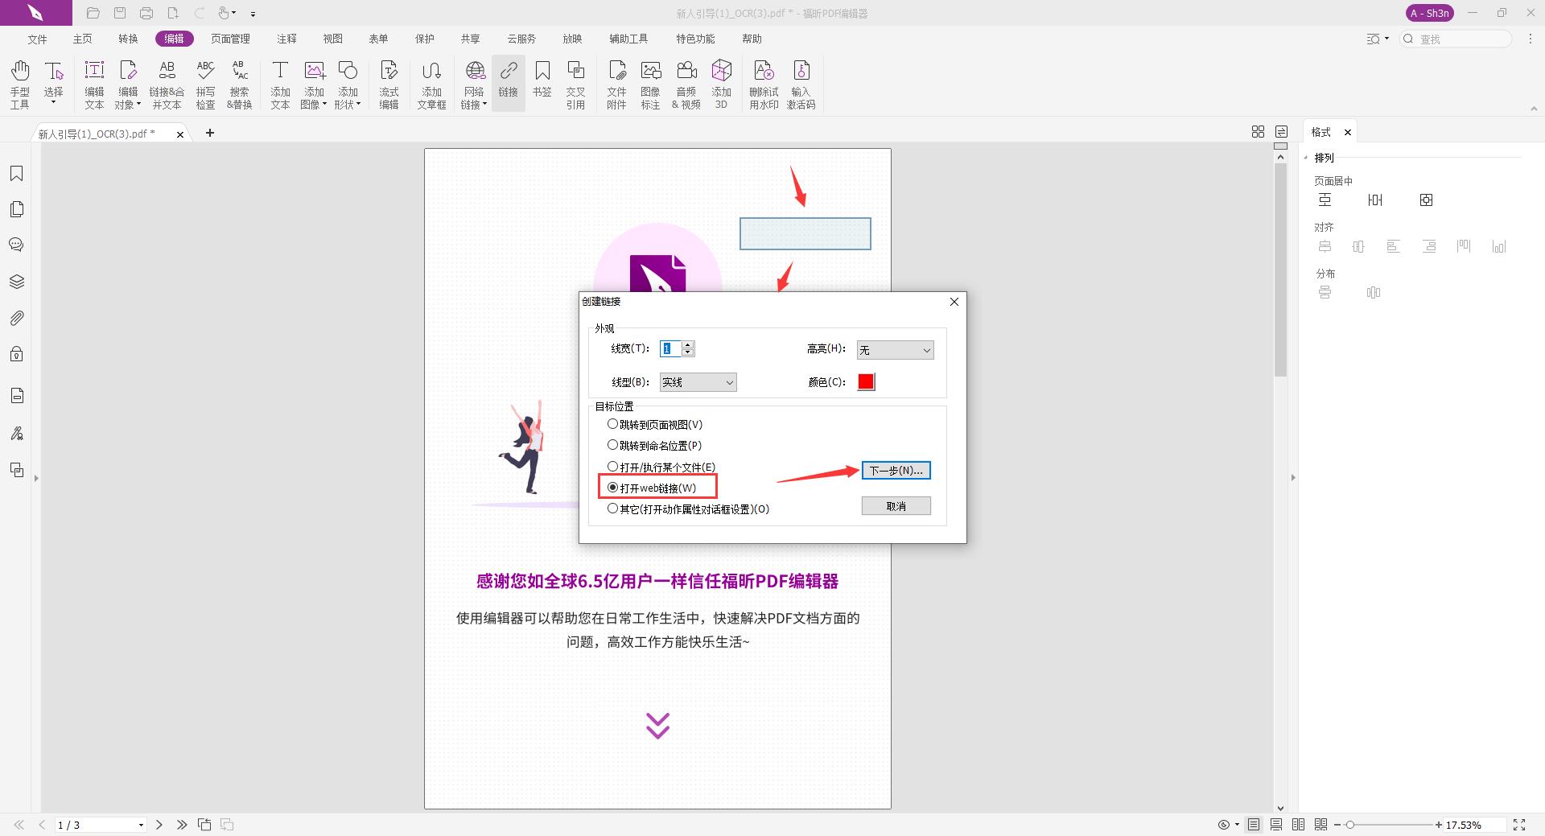Select the 跳转到页面视图(V) radio button
1545x836 pixels.
pos(612,424)
